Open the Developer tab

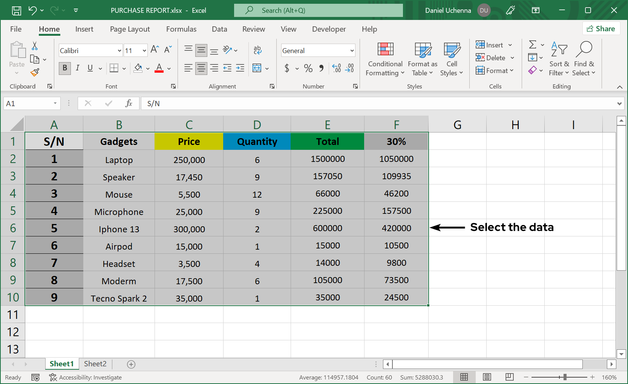point(329,29)
